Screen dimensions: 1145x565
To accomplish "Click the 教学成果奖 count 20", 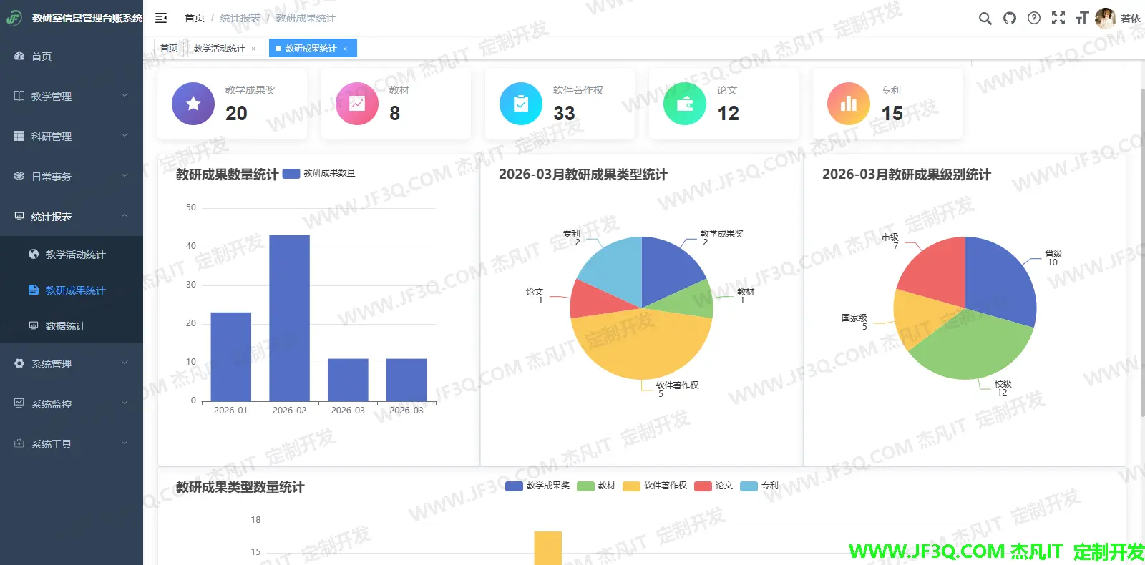I will pyautogui.click(x=236, y=113).
